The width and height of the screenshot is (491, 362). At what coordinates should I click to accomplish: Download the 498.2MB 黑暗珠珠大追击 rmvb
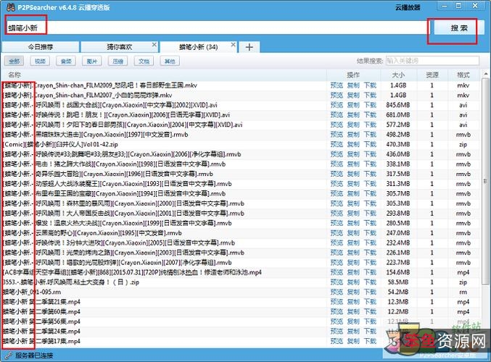[370, 135]
